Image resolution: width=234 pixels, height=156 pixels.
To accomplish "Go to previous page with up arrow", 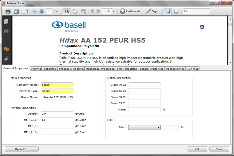I will tap(35, 11).
